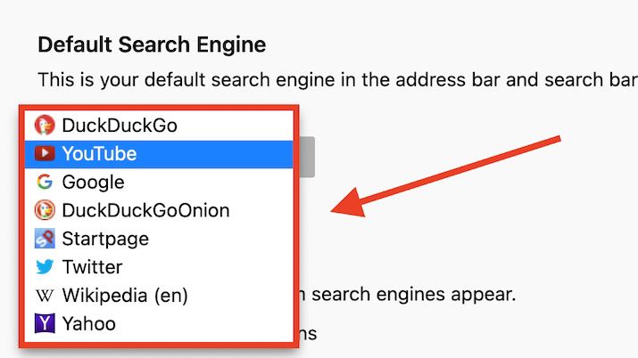Viewport: 638px width, 358px height.
Task: Click the Google G logo icon
Action: click(44, 183)
